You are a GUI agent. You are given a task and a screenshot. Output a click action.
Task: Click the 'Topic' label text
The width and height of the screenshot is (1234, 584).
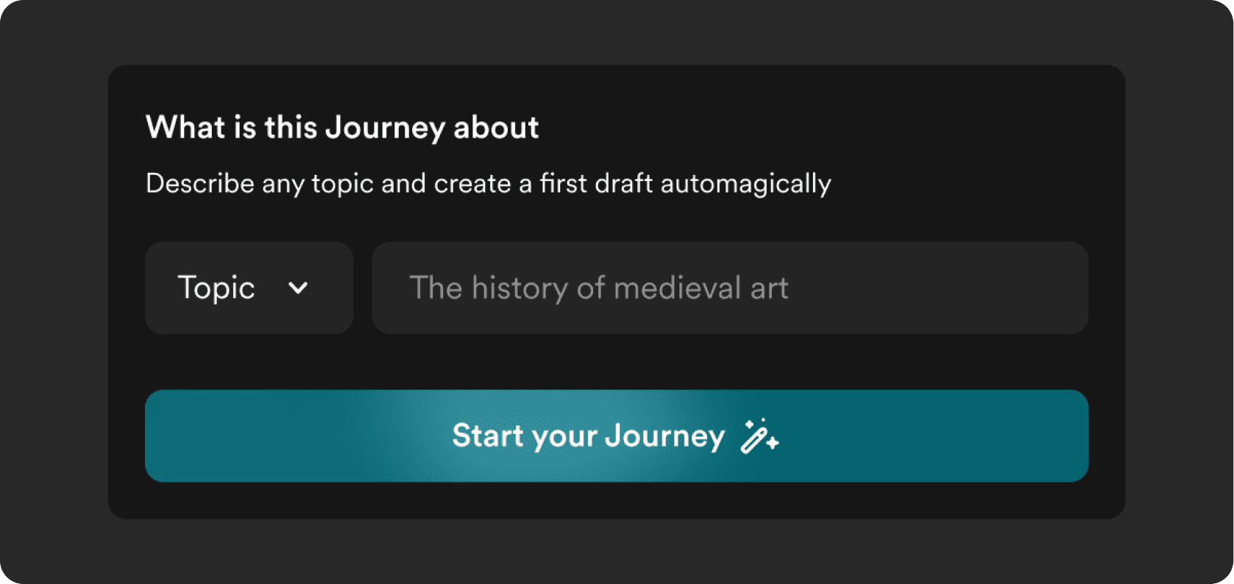coord(216,288)
